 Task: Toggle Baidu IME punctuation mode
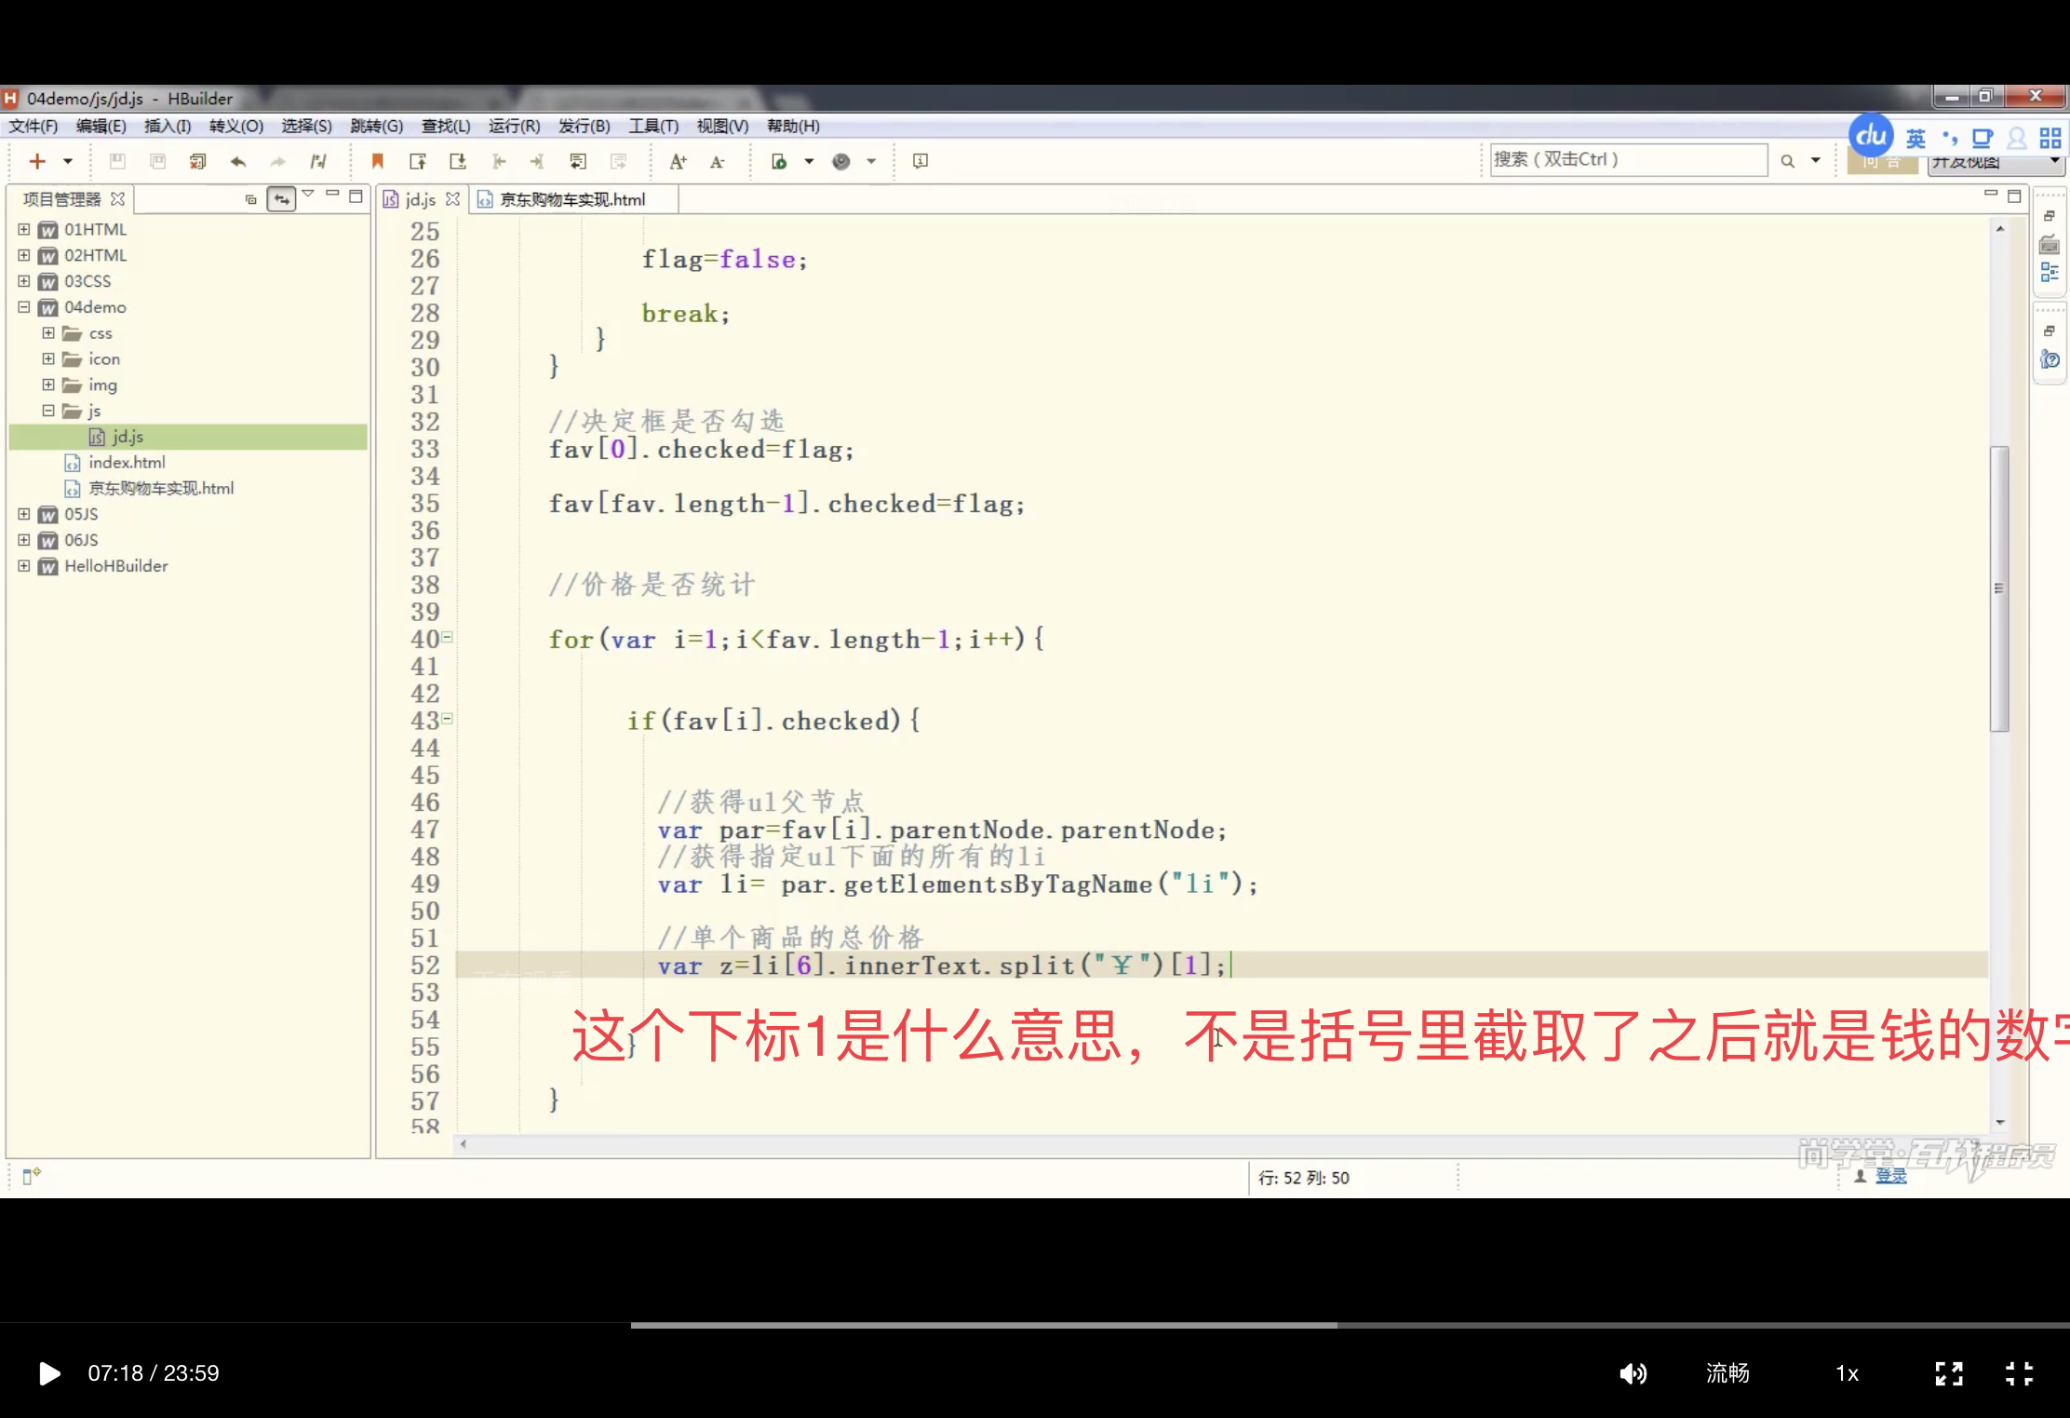(x=1950, y=139)
